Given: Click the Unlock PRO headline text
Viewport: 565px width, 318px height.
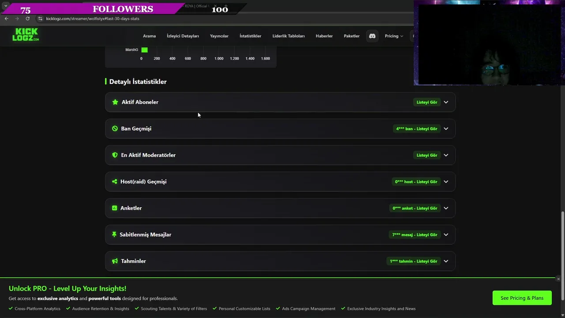Looking at the screenshot, I should (68, 288).
